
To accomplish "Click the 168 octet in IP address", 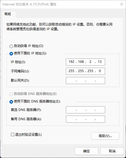I will tap(81, 62).
